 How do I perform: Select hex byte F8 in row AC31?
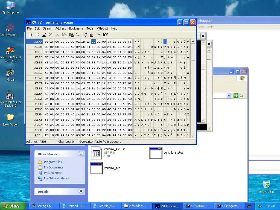(x=46, y=135)
